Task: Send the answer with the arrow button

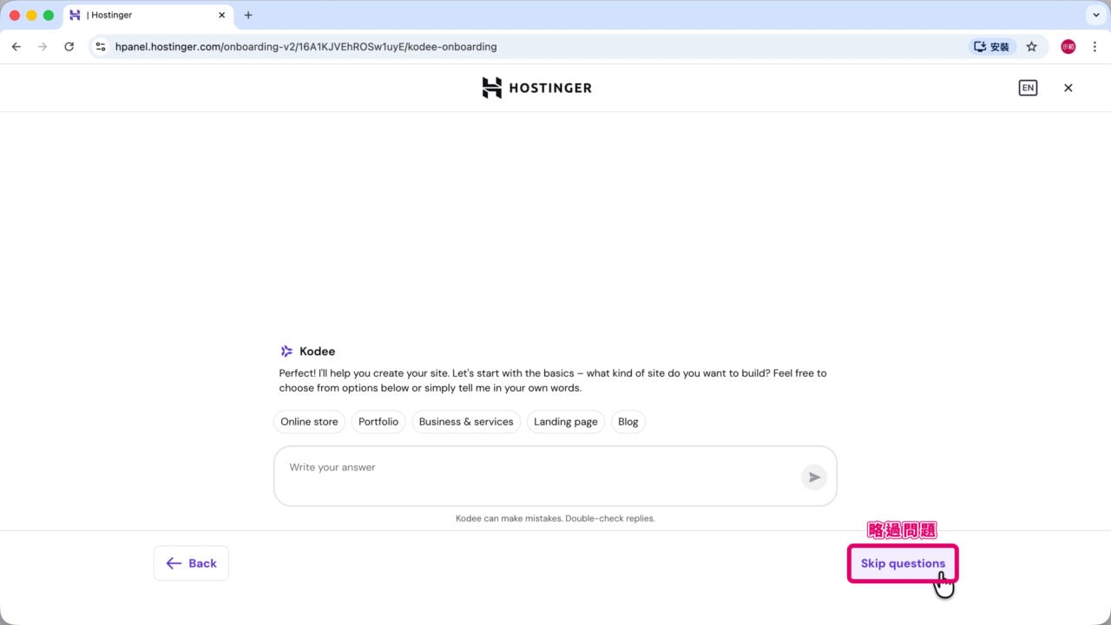Action: [x=813, y=477]
